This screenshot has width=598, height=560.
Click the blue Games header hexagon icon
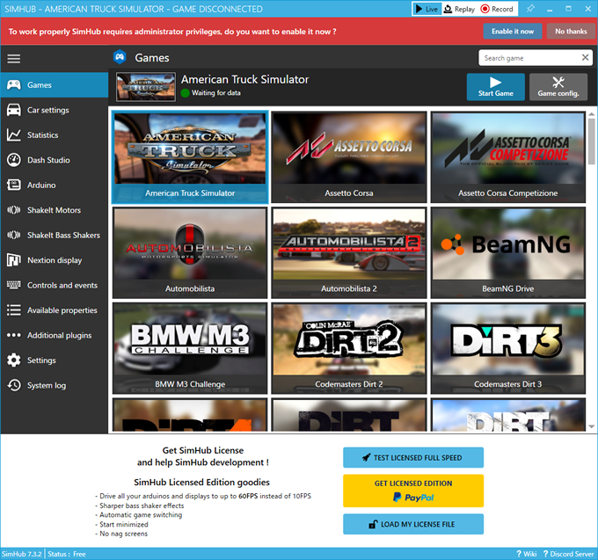[x=120, y=57]
